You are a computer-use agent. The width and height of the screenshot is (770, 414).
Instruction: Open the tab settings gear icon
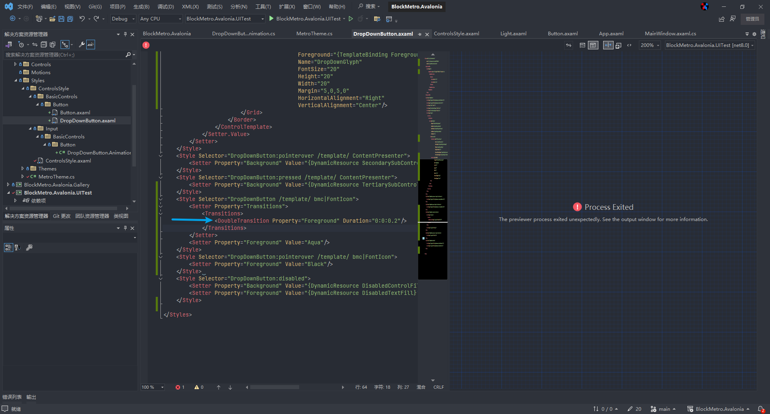754,34
